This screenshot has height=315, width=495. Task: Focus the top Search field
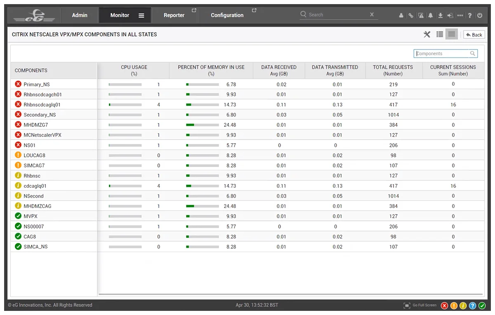(x=338, y=15)
